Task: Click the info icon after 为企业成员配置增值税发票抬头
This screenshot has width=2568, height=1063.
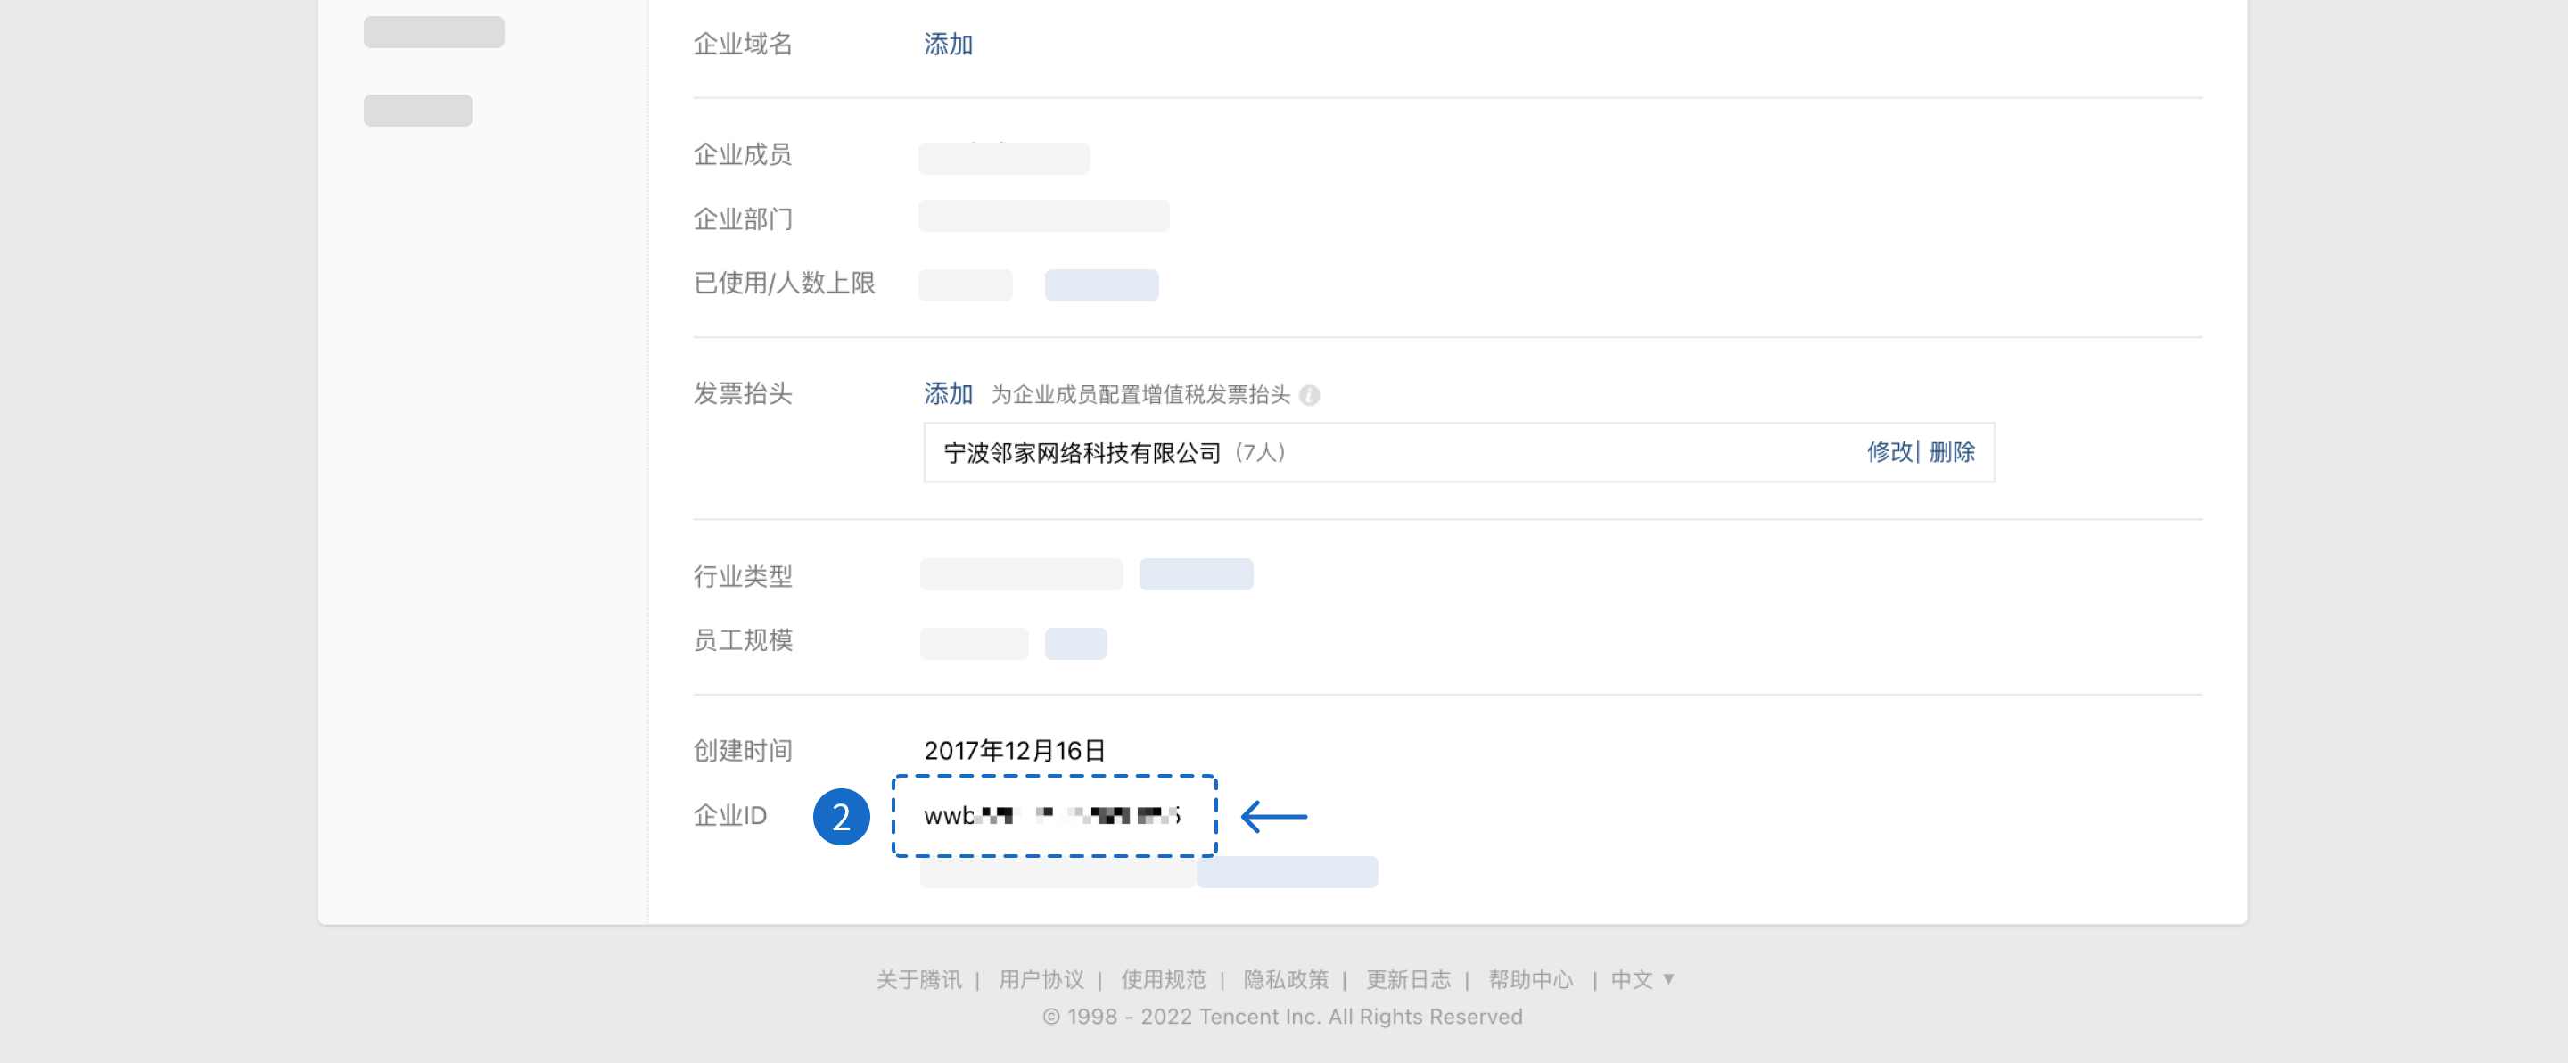Action: (1310, 396)
